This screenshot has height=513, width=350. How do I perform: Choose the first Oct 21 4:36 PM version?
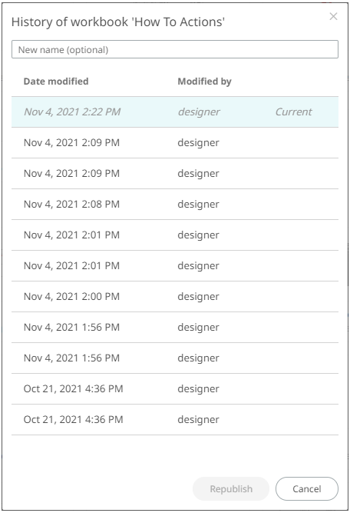point(175,388)
